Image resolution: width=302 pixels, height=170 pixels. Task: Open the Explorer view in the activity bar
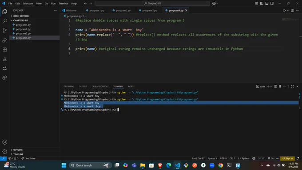[4, 12]
